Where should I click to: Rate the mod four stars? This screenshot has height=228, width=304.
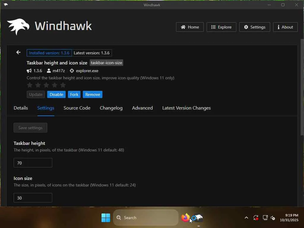(x=55, y=85)
